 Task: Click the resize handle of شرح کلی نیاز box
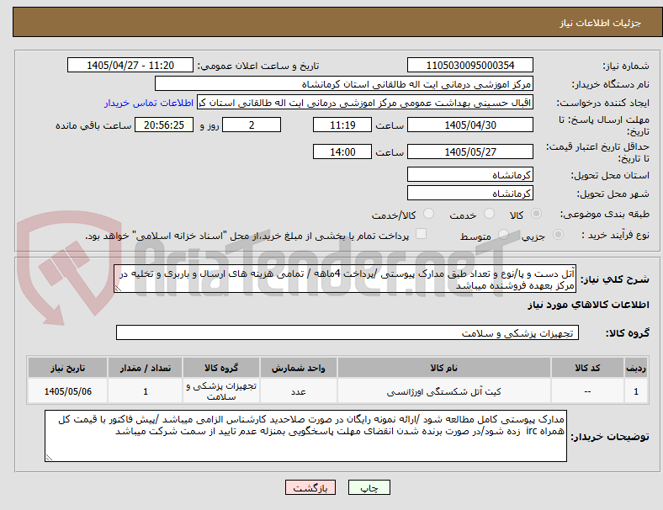tap(118, 289)
